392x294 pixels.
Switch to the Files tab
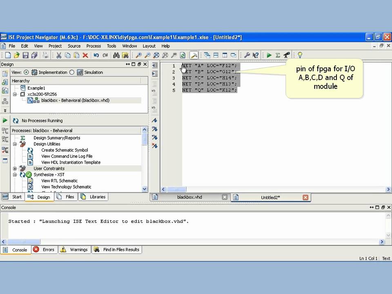tap(66, 197)
